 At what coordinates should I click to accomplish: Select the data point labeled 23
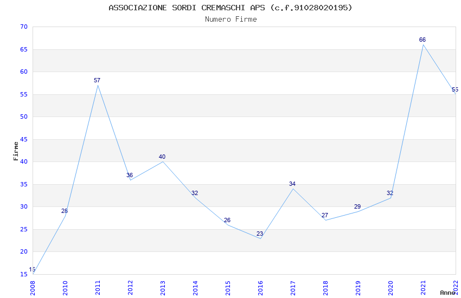point(260,238)
